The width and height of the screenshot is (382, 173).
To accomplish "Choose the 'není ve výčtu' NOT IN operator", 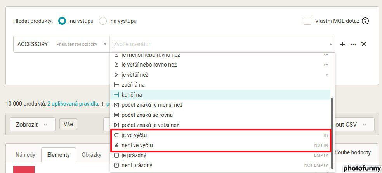I will [x=220, y=145].
